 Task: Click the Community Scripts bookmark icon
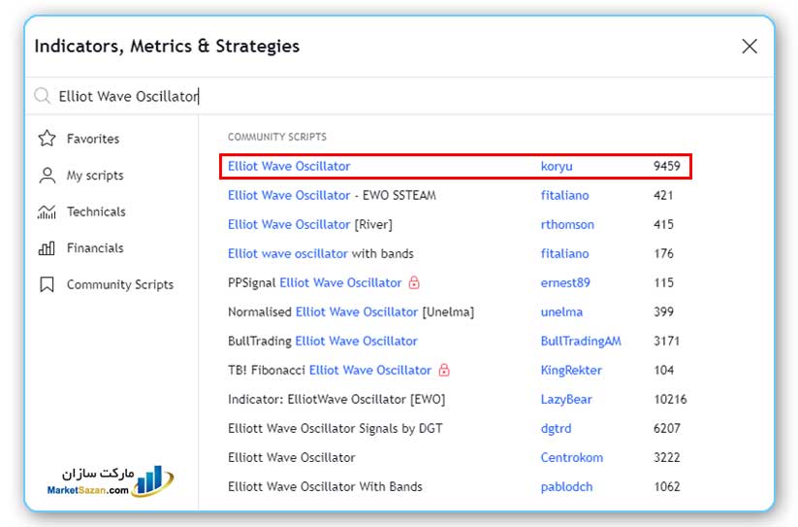point(47,284)
